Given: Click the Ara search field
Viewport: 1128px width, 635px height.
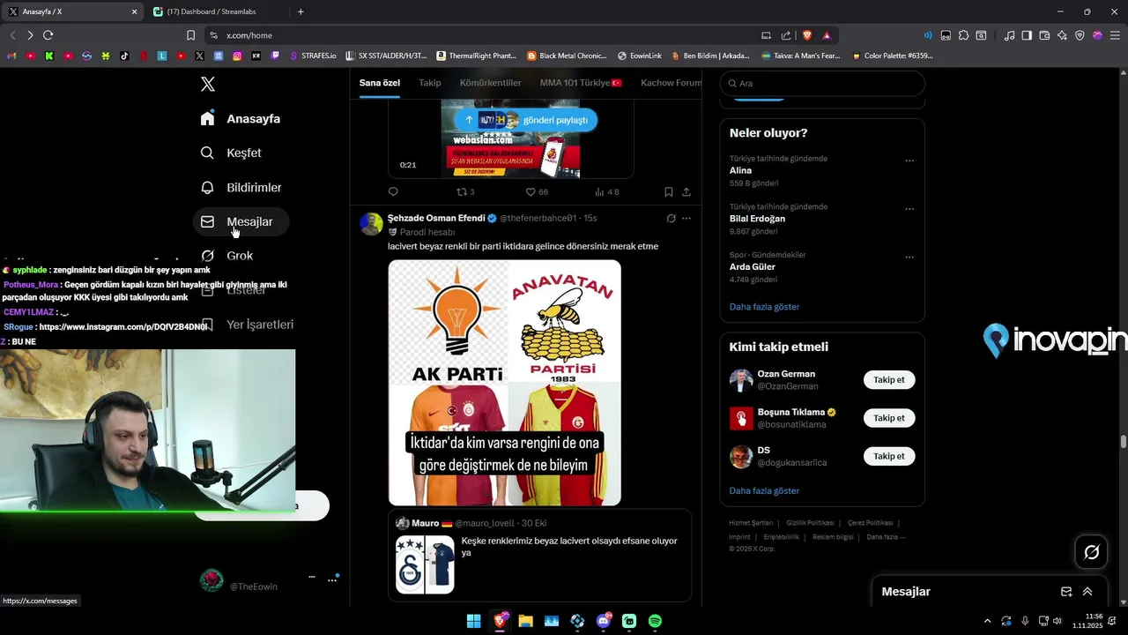Looking at the screenshot, I should tap(822, 83).
